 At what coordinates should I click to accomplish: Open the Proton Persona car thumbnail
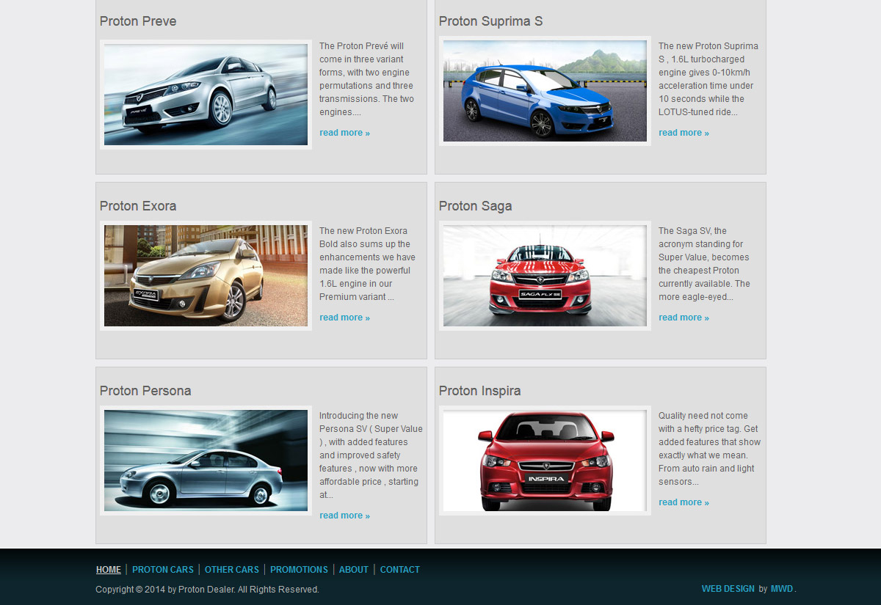coord(206,461)
